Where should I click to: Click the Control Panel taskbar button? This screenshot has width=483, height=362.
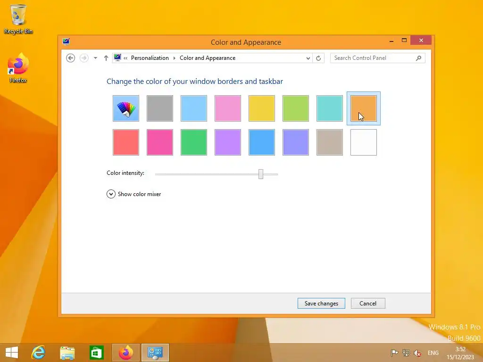155,353
